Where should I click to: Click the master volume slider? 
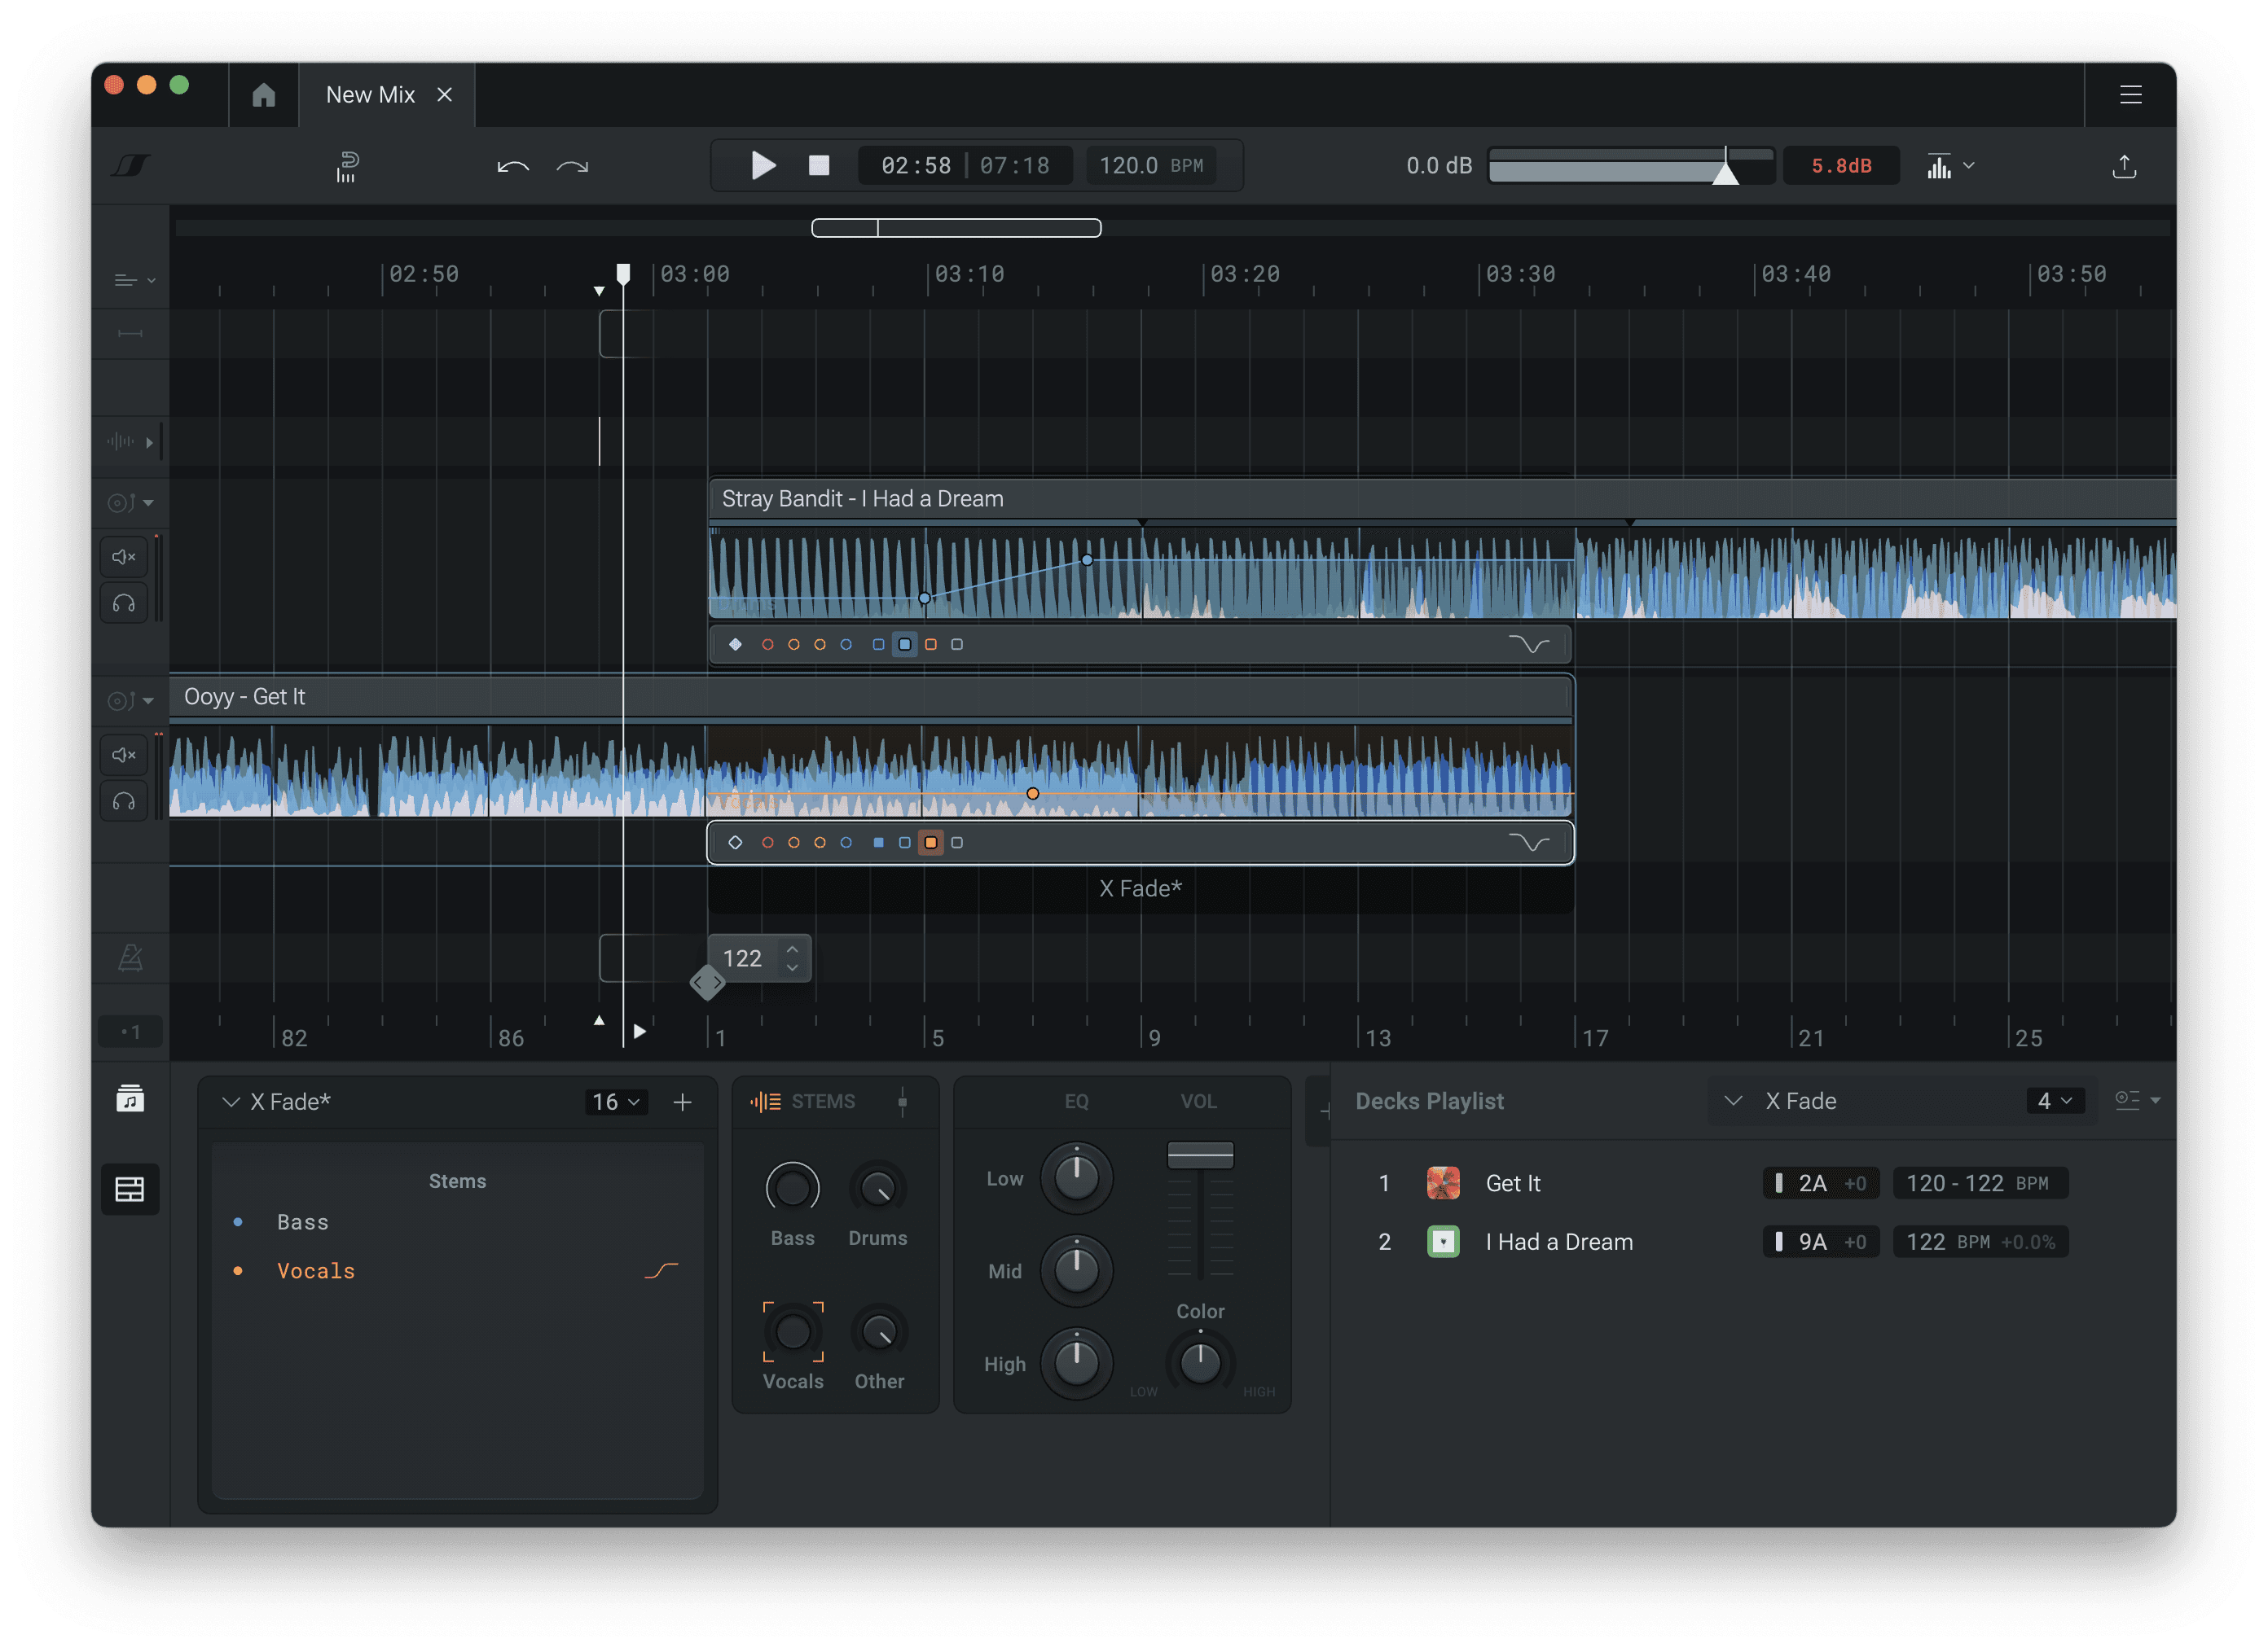[1630, 166]
